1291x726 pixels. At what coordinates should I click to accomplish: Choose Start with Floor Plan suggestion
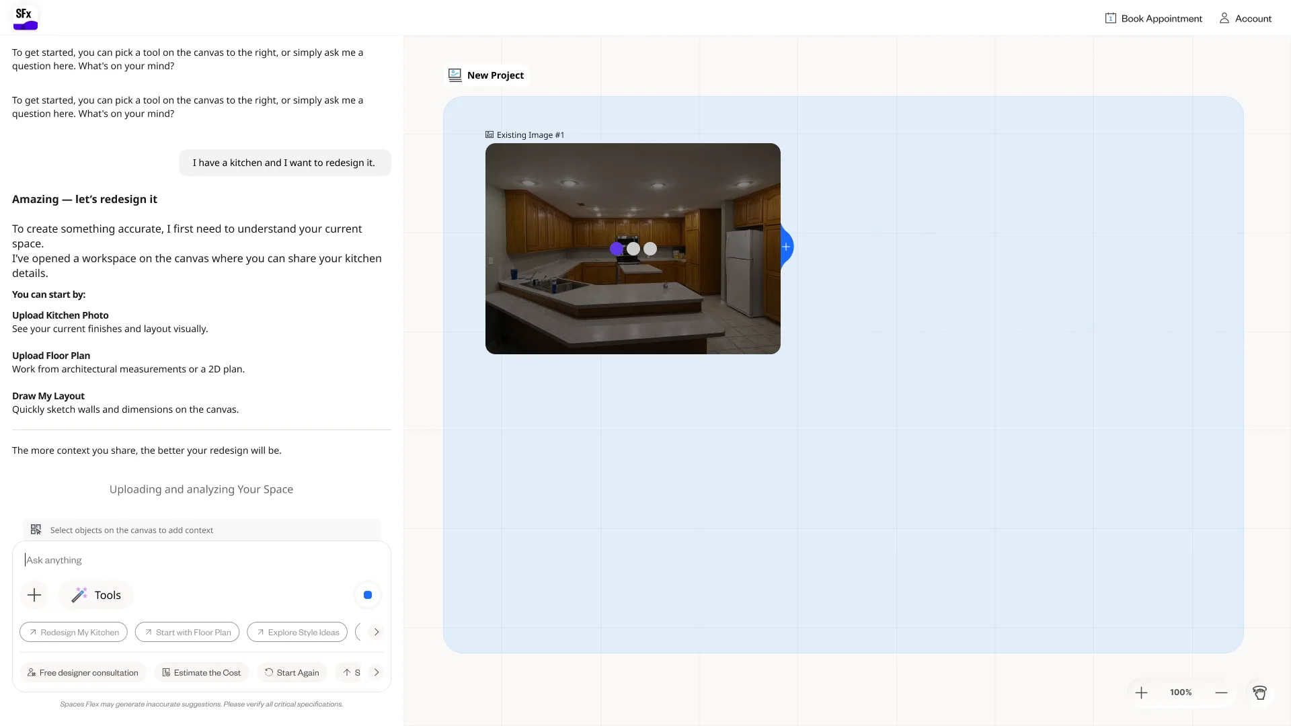187,633
